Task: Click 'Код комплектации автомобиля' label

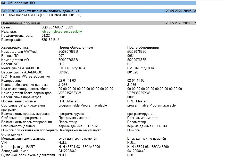Action: point(25,89)
